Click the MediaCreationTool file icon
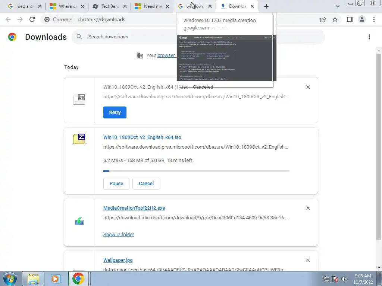The image size is (382, 286). [x=79, y=222]
